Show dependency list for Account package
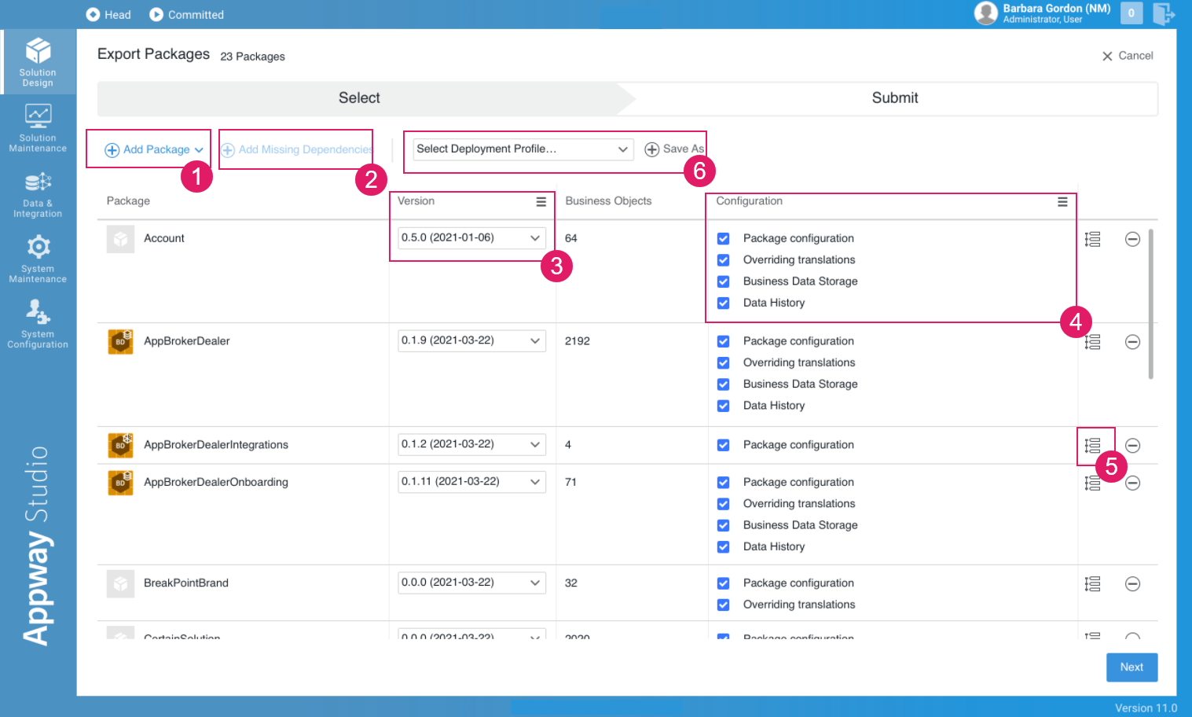The image size is (1192, 717). click(1092, 239)
